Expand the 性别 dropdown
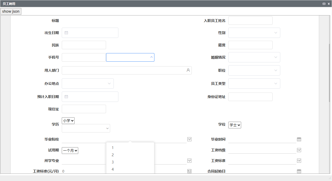Image resolution: width=332 pixels, height=181 pixels. coord(254,33)
